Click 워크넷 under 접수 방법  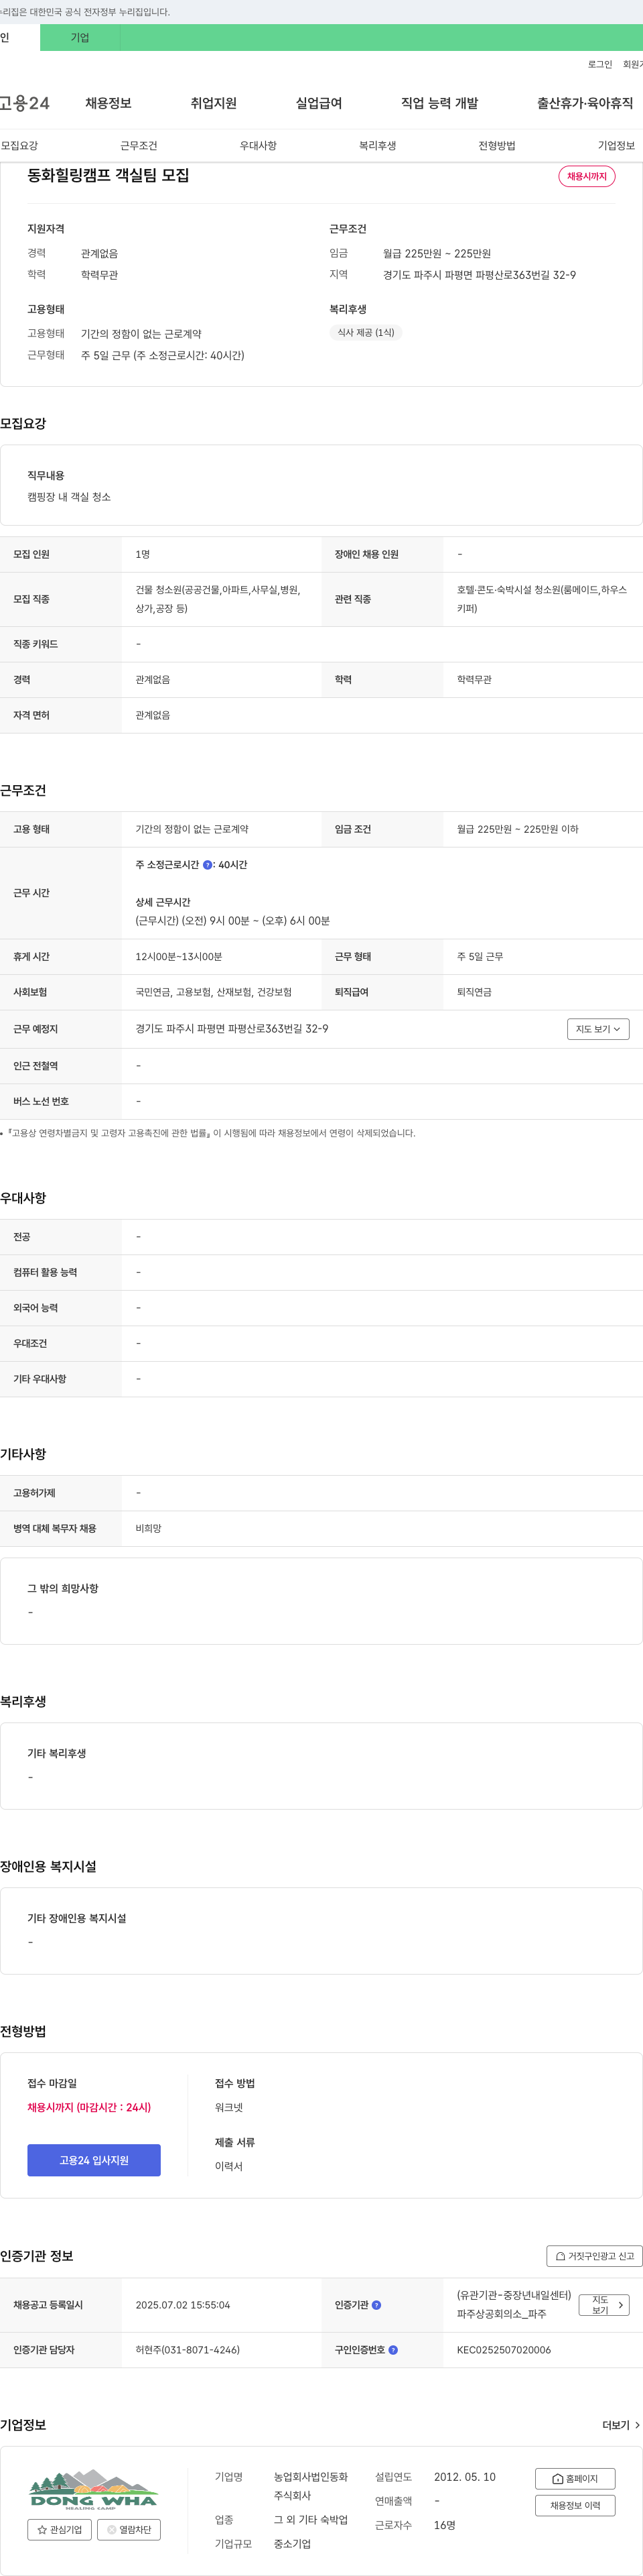click(228, 2107)
